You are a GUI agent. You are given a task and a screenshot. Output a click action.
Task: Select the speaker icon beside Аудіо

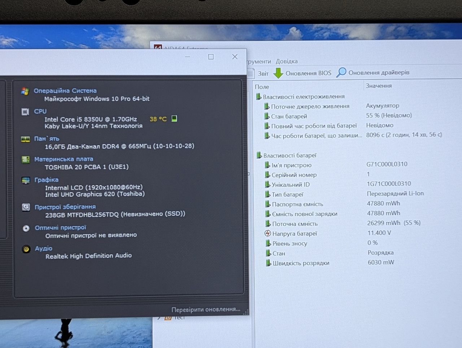26,249
